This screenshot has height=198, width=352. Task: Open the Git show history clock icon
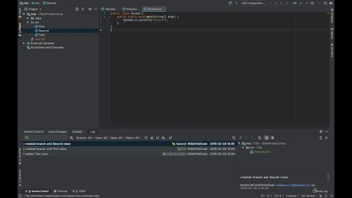tap(312, 3)
